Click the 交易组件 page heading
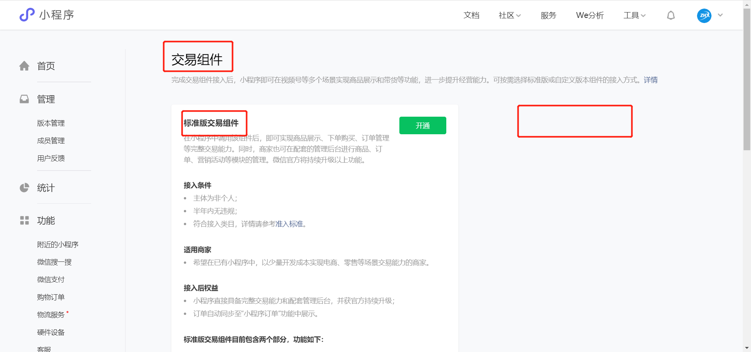 (197, 60)
